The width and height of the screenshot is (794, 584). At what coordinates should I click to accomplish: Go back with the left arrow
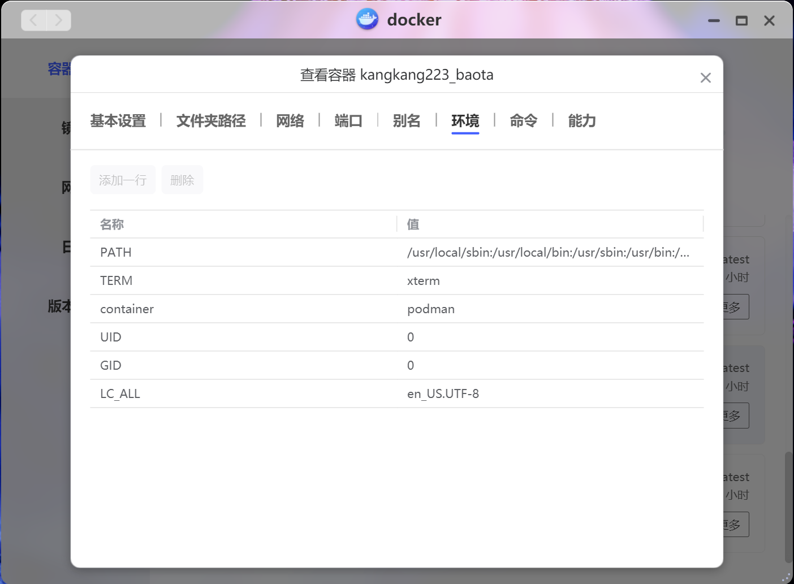click(34, 21)
